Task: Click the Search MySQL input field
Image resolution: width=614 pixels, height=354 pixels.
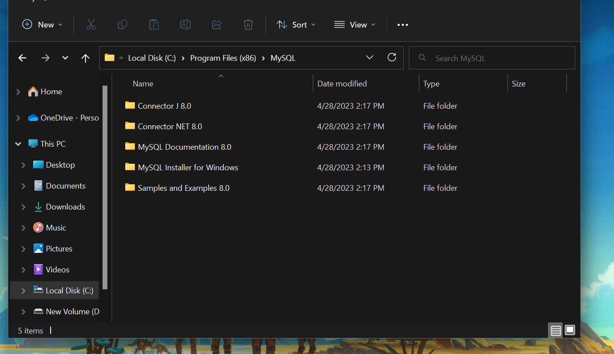Action: click(x=492, y=58)
